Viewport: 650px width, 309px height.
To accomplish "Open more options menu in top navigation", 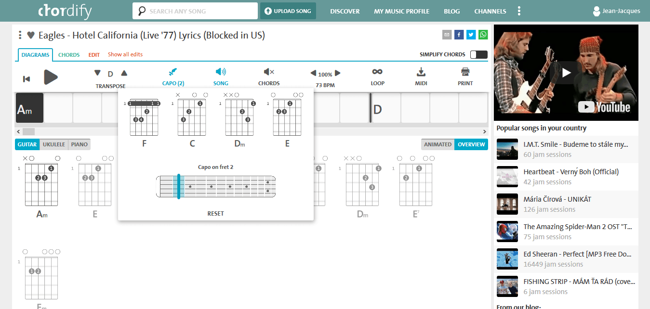I will coord(519,11).
